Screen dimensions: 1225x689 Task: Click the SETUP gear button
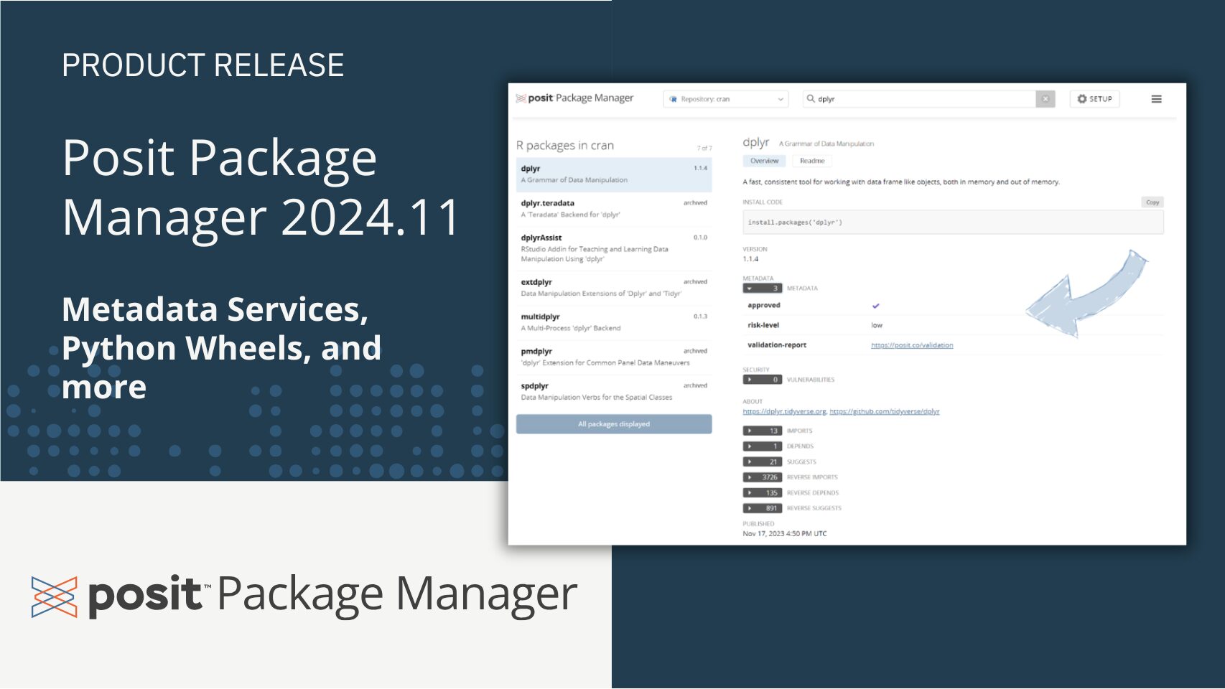1094,99
